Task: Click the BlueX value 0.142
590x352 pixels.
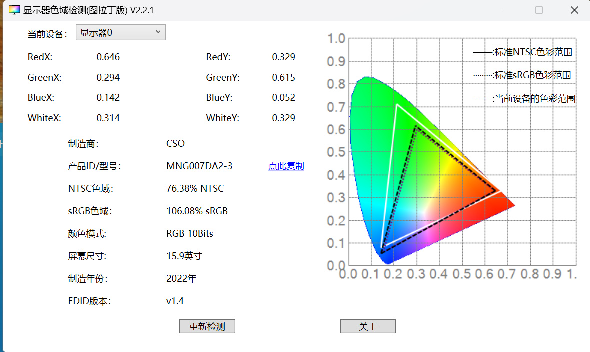Action: [108, 98]
